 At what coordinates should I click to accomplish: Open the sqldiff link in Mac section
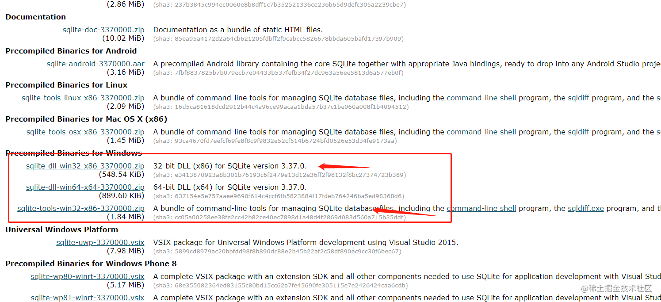(x=578, y=132)
